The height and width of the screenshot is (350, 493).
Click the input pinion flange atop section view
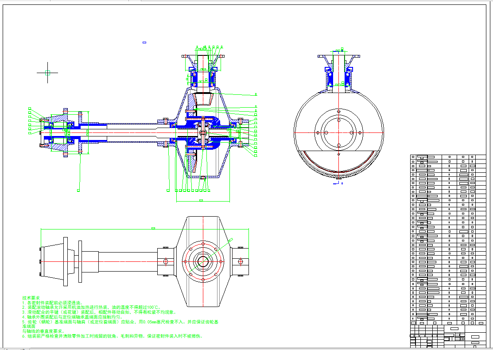click(204, 56)
